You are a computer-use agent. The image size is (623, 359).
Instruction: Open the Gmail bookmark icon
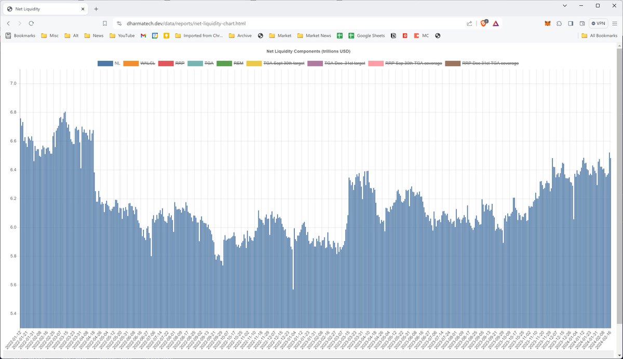pos(143,36)
